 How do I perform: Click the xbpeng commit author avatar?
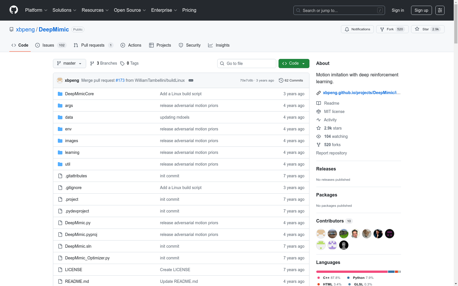(x=60, y=80)
